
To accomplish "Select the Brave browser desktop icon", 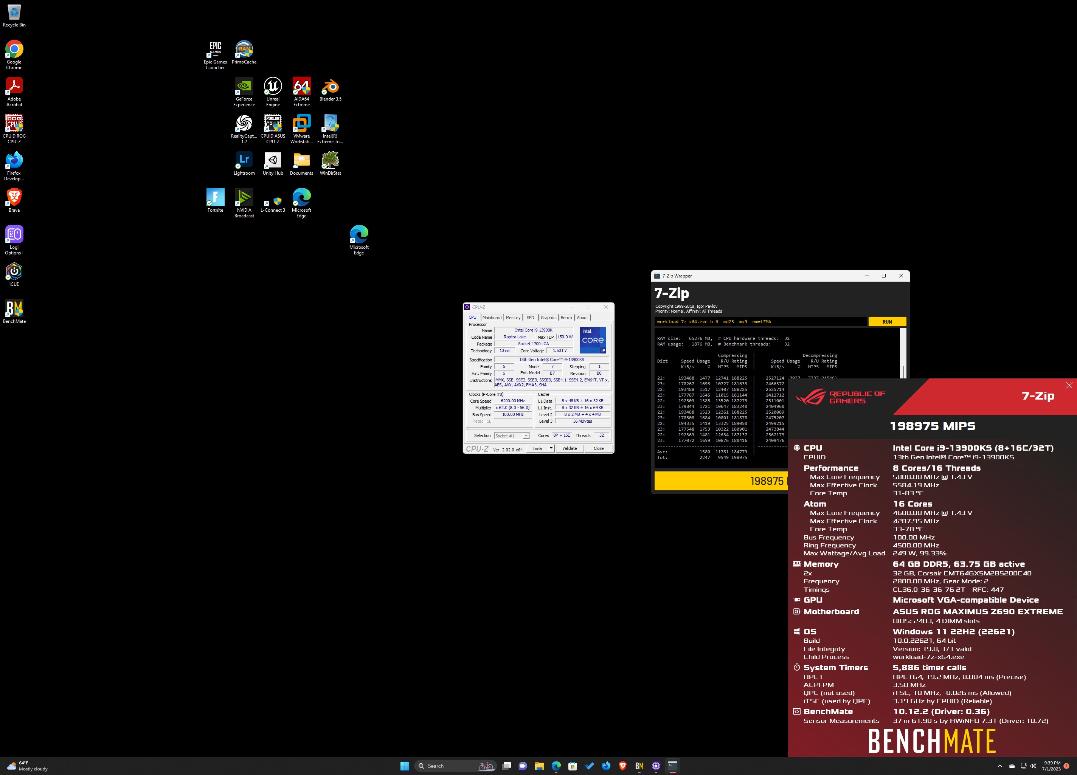I will pos(14,200).
